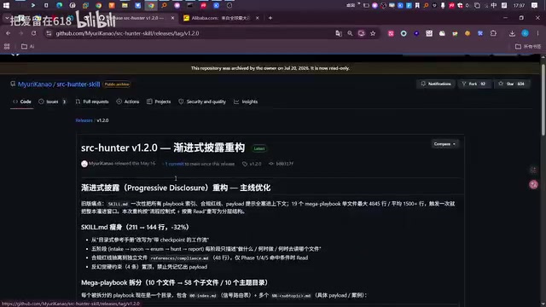Open the Code tab
Viewport: 546px width, 307px height.
coord(22,101)
